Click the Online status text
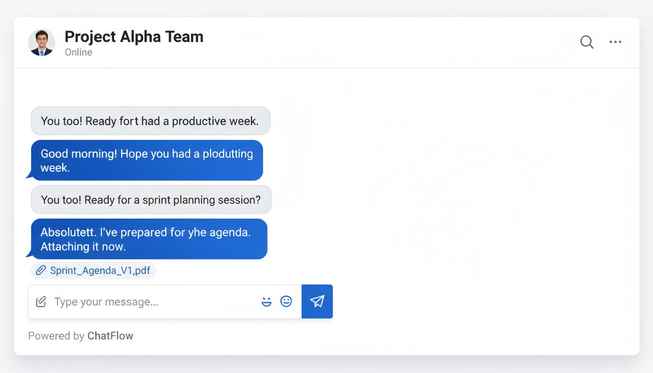Screen dimensions: 653x373 pos(78,52)
